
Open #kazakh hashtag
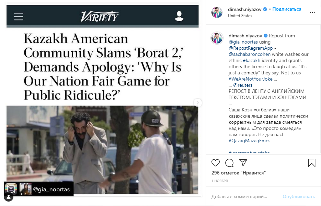tap(252, 60)
